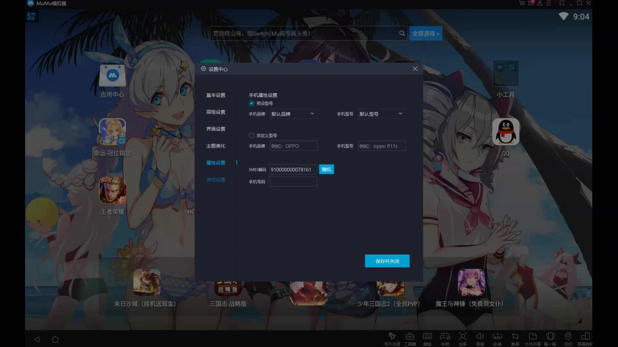Launch the QQ app icon

[506, 132]
